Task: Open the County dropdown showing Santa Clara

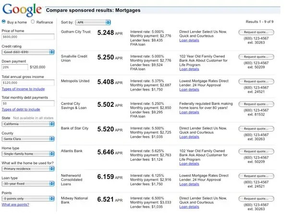Action: click(28, 138)
